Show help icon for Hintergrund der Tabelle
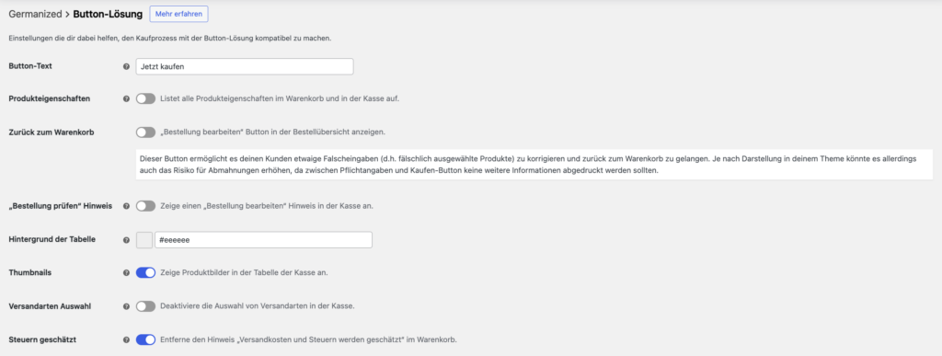This screenshot has width=942, height=356. (126, 240)
